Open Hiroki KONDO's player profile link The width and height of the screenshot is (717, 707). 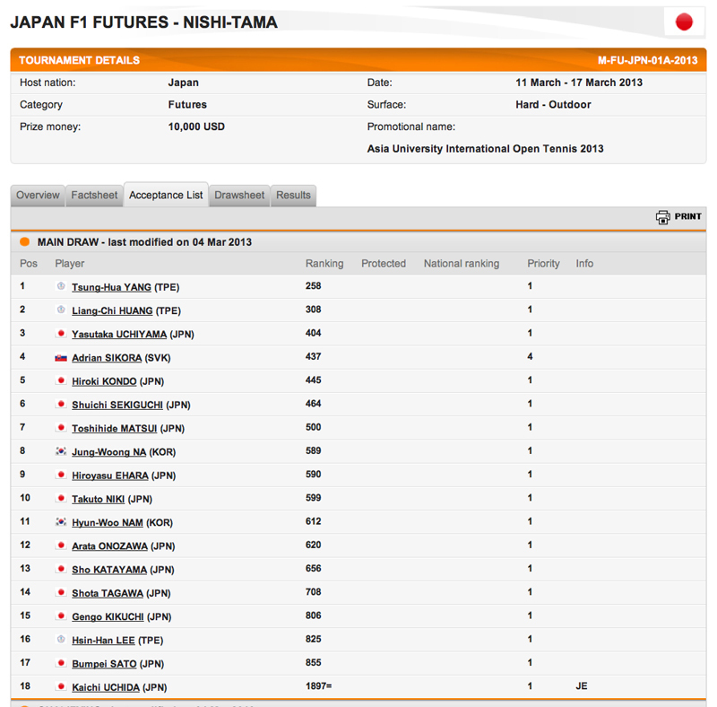coord(104,381)
